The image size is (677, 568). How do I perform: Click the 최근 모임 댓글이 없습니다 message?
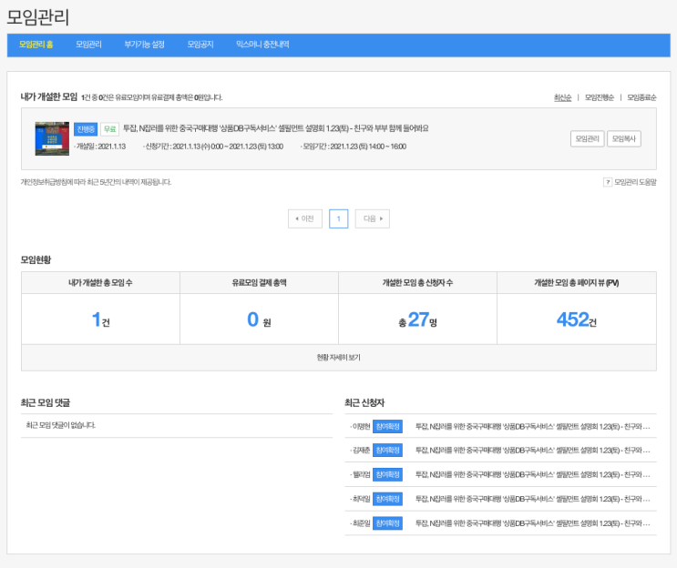tap(61, 425)
